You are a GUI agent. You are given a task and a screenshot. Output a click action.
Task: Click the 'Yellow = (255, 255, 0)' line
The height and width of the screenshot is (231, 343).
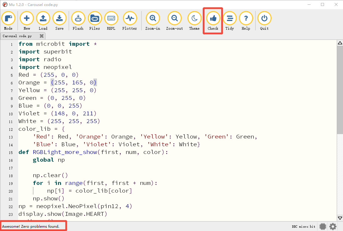pos(57,90)
